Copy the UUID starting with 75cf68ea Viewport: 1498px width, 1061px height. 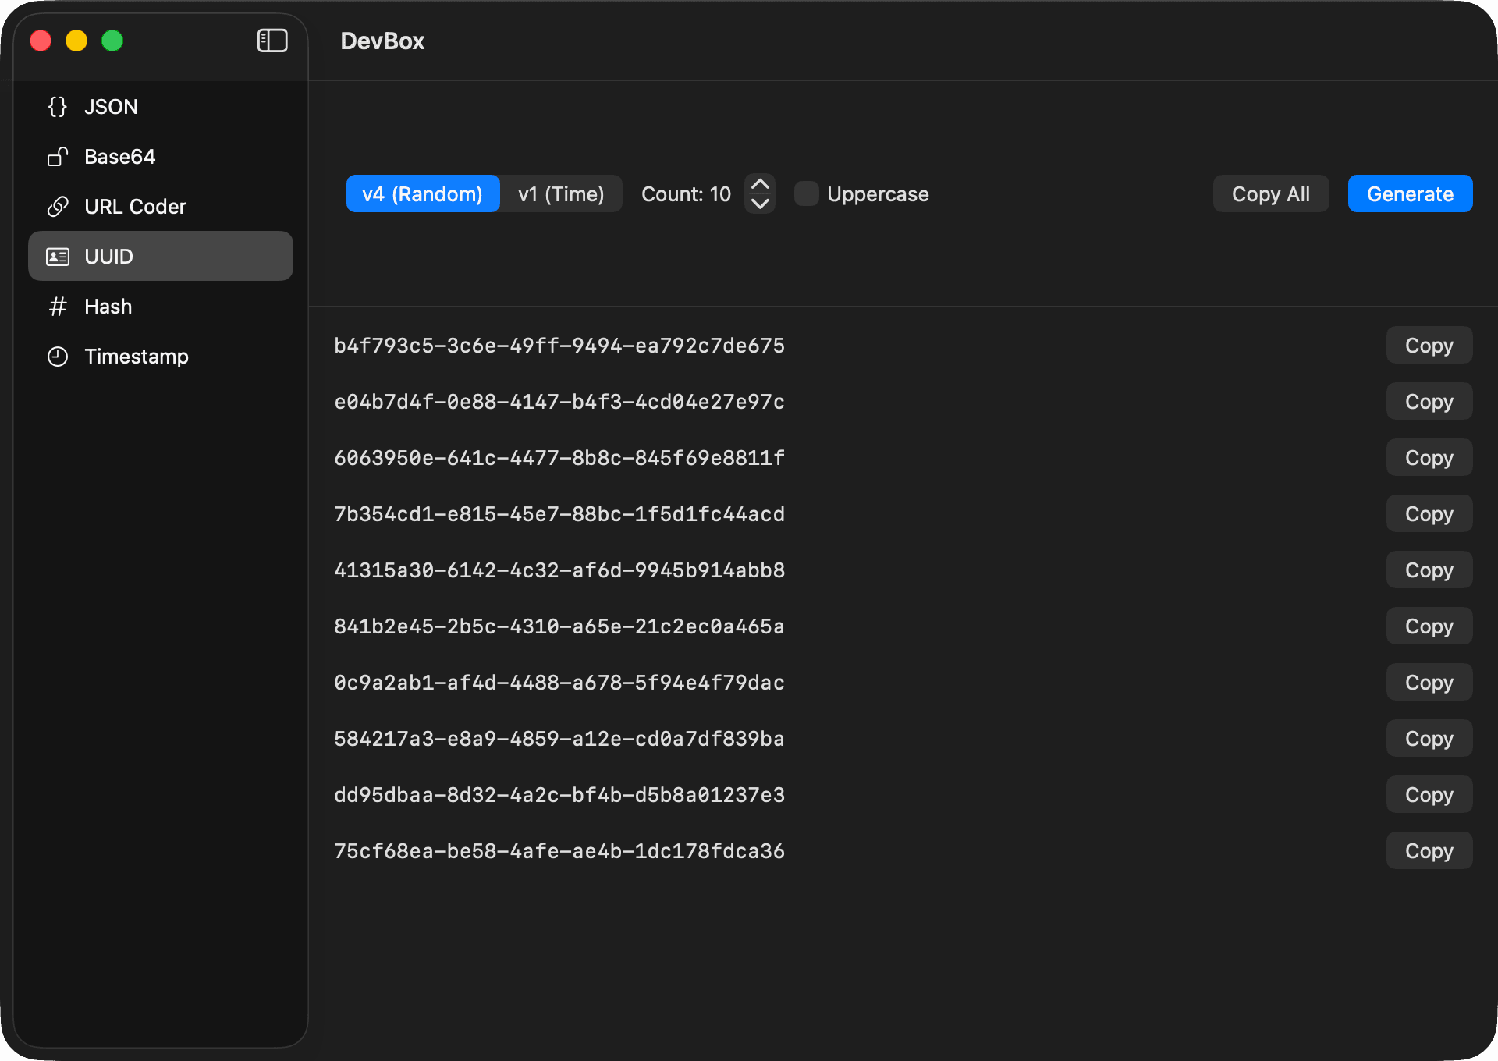click(1429, 850)
